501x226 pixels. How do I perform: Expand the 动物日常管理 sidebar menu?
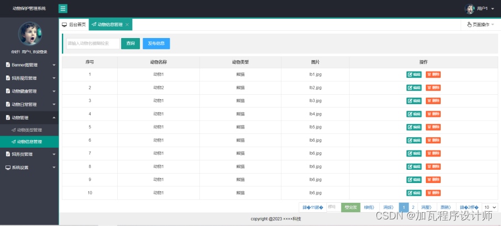point(29,104)
